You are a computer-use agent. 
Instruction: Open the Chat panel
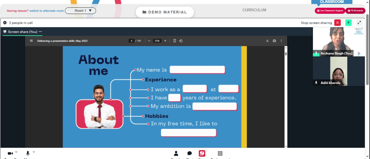coord(189,153)
